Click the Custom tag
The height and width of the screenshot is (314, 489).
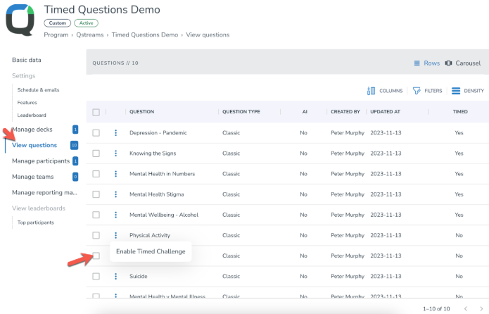pyautogui.click(x=58, y=23)
